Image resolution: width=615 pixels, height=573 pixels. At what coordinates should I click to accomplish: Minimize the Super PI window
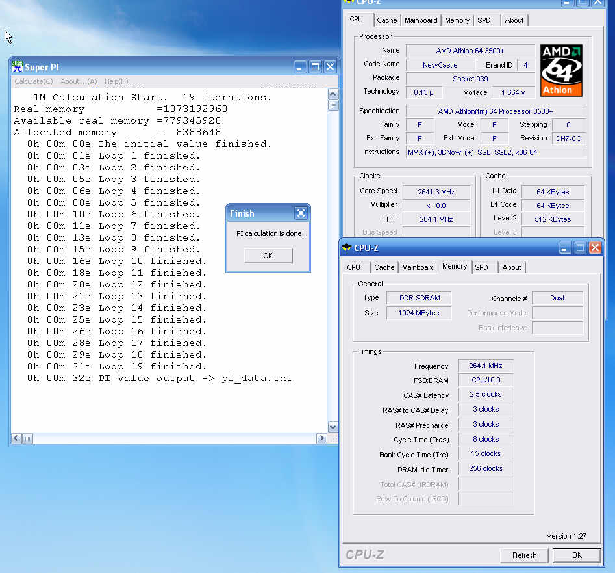[x=299, y=67]
